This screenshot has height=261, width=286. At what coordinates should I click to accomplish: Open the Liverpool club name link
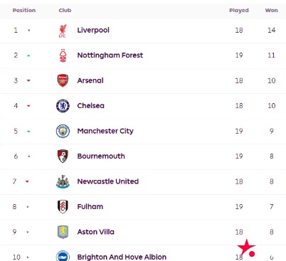coord(93,30)
